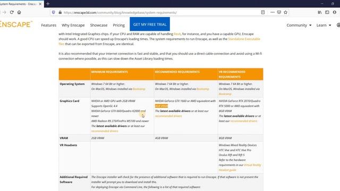Reload the page with the refresh icon
This screenshot has width=340, height=191.
[12, 12]
